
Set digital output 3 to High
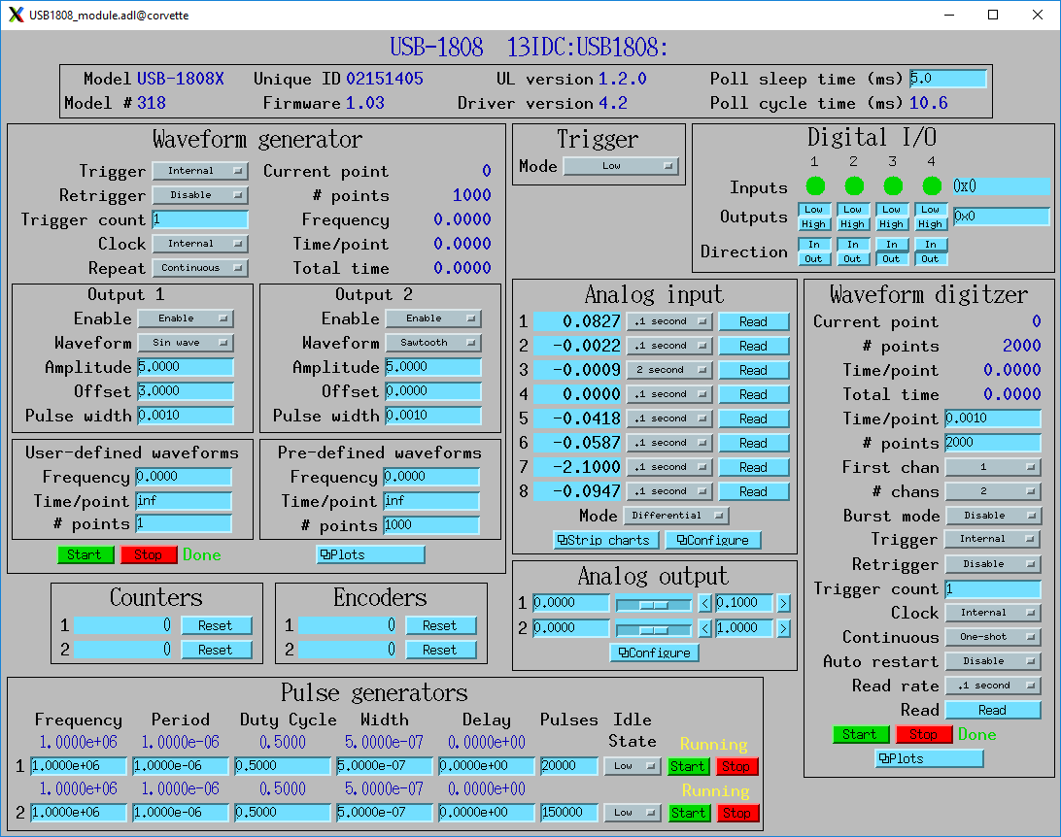click(892, 223)
